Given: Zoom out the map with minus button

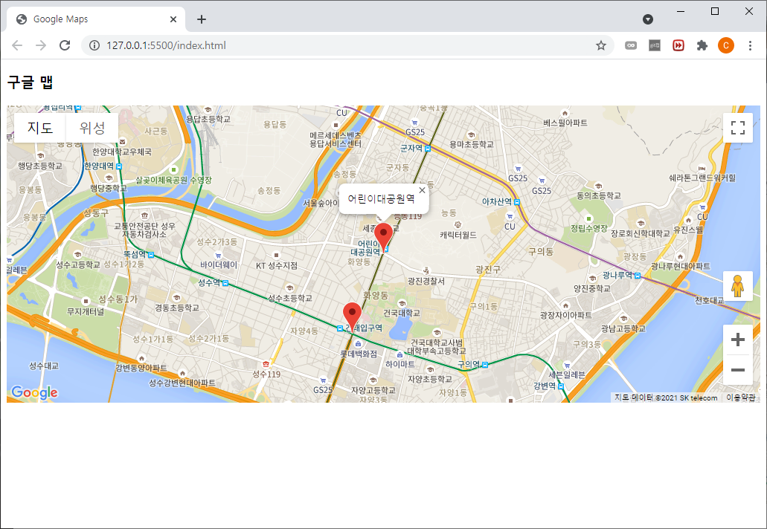Looking at the screenshot, I should pos(738,370).
